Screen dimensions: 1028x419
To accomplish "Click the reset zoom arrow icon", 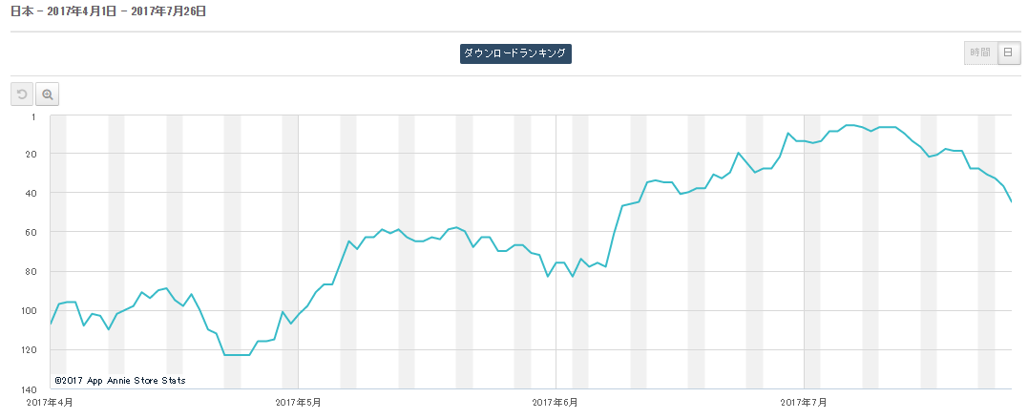I will click(22, 94).
